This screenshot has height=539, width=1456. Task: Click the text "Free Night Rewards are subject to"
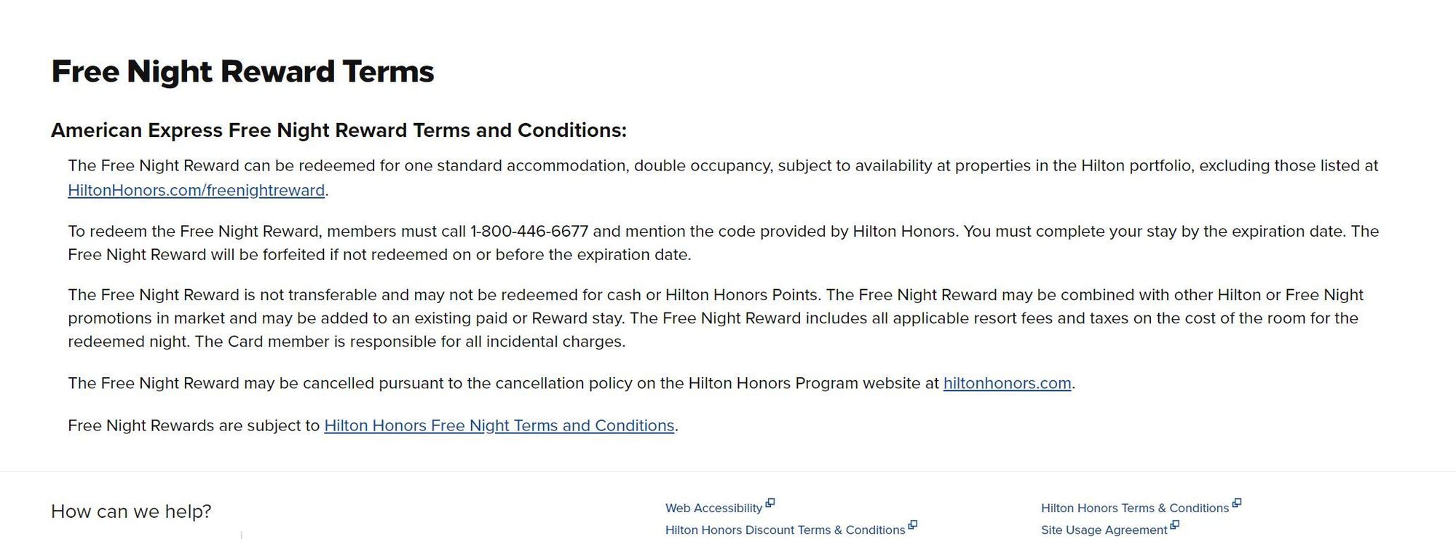(x=194, y=425)
